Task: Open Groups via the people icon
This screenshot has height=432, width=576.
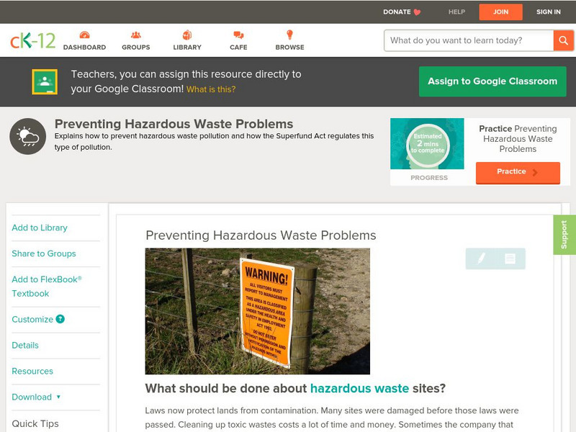Action: 135,35
